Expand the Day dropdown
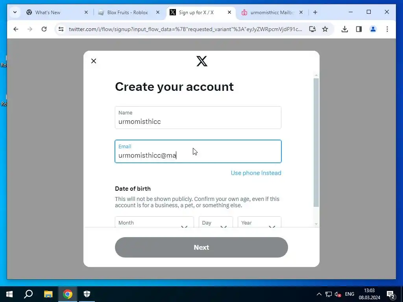 216,222
